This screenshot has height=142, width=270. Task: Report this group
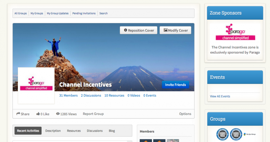[x=93, y=114]
